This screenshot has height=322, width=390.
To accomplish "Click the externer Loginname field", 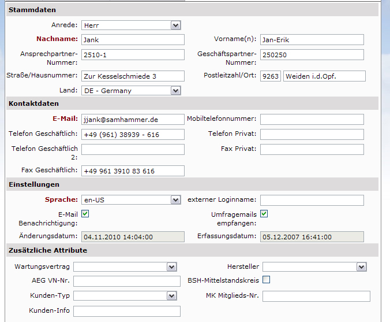I will (312, 200).
